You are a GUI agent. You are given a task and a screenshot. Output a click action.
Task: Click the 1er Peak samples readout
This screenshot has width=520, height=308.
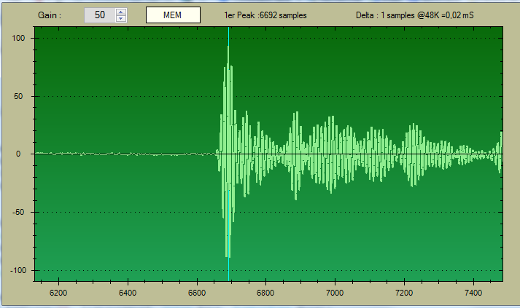tap(265, 15)
